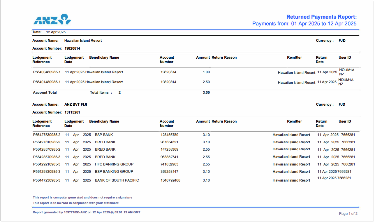Click the Lodgement Reference column header
Viewport: 375px width, 223px height.
43,60
